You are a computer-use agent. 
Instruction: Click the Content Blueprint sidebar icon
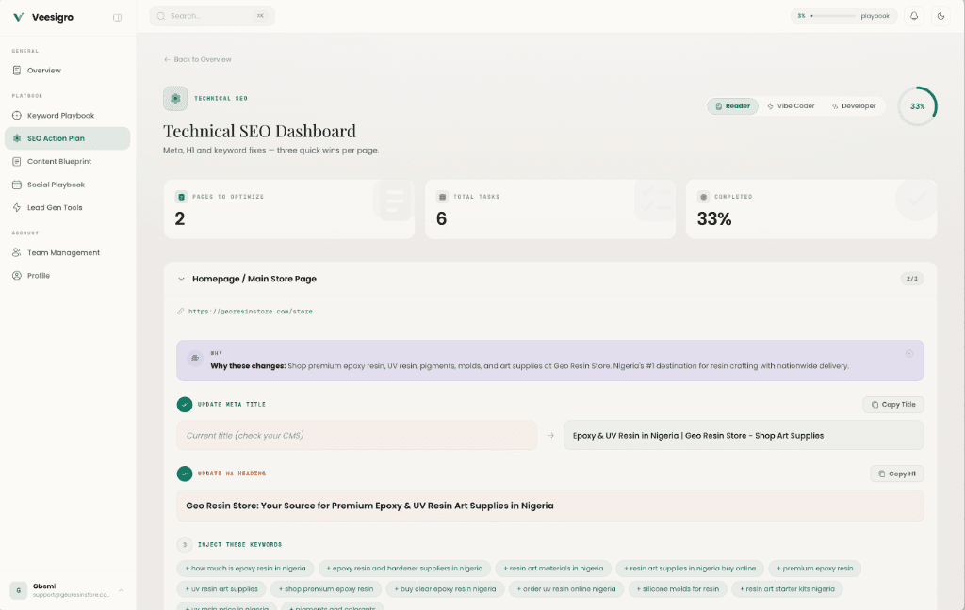coord(17,161)
